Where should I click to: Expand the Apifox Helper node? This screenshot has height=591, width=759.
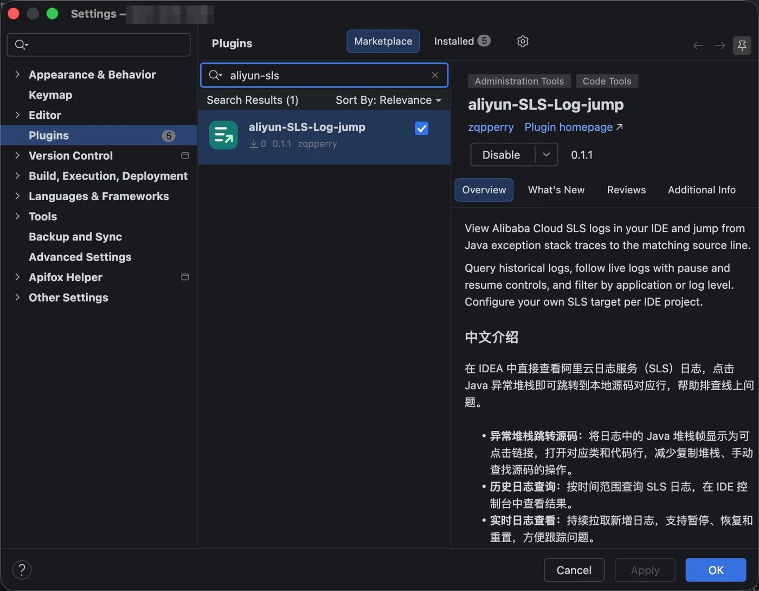pyautogui.click(x=17, y=277)
